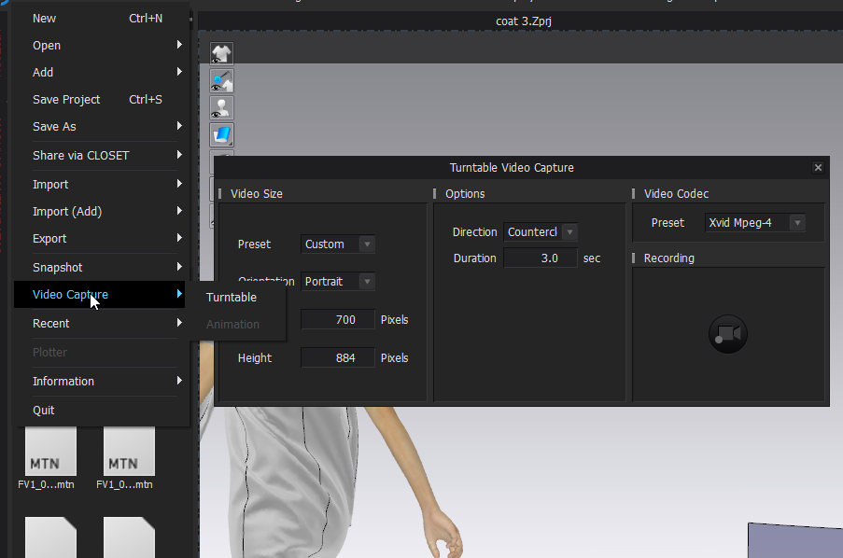This screenshot has width=843, height=558.
Task: Click the Duration value field
Action: point(541,258)
